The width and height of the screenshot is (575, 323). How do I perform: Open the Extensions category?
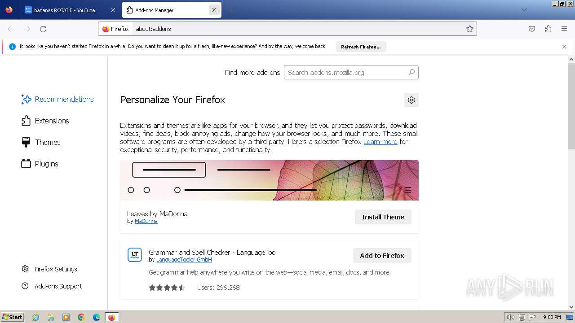pos(45,121)
